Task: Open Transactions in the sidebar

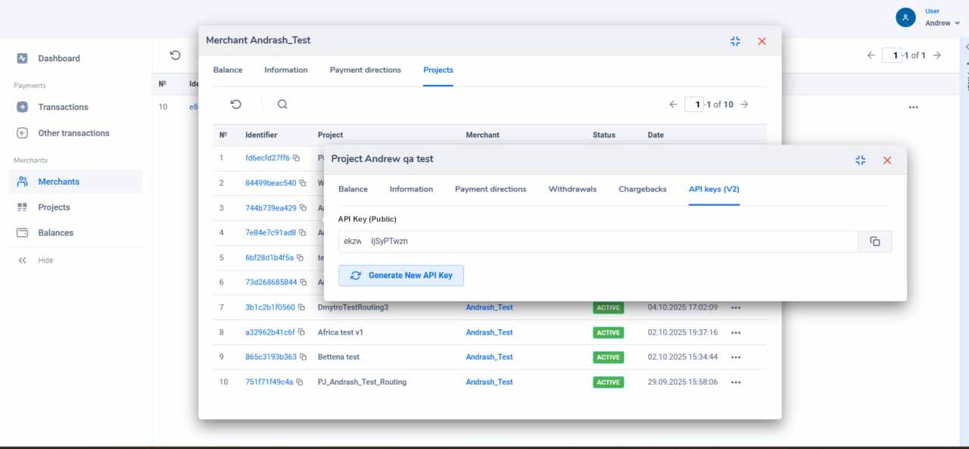Action: tap(63, 107)
